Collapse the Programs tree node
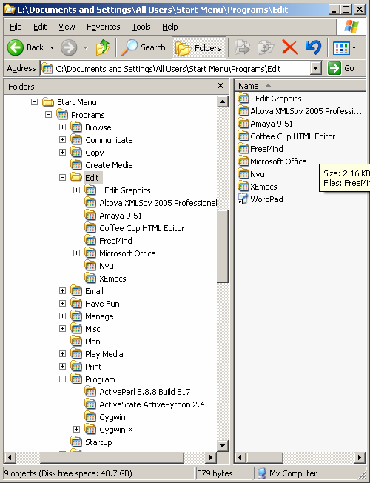The image size is (370, 483). click(48, 115)
